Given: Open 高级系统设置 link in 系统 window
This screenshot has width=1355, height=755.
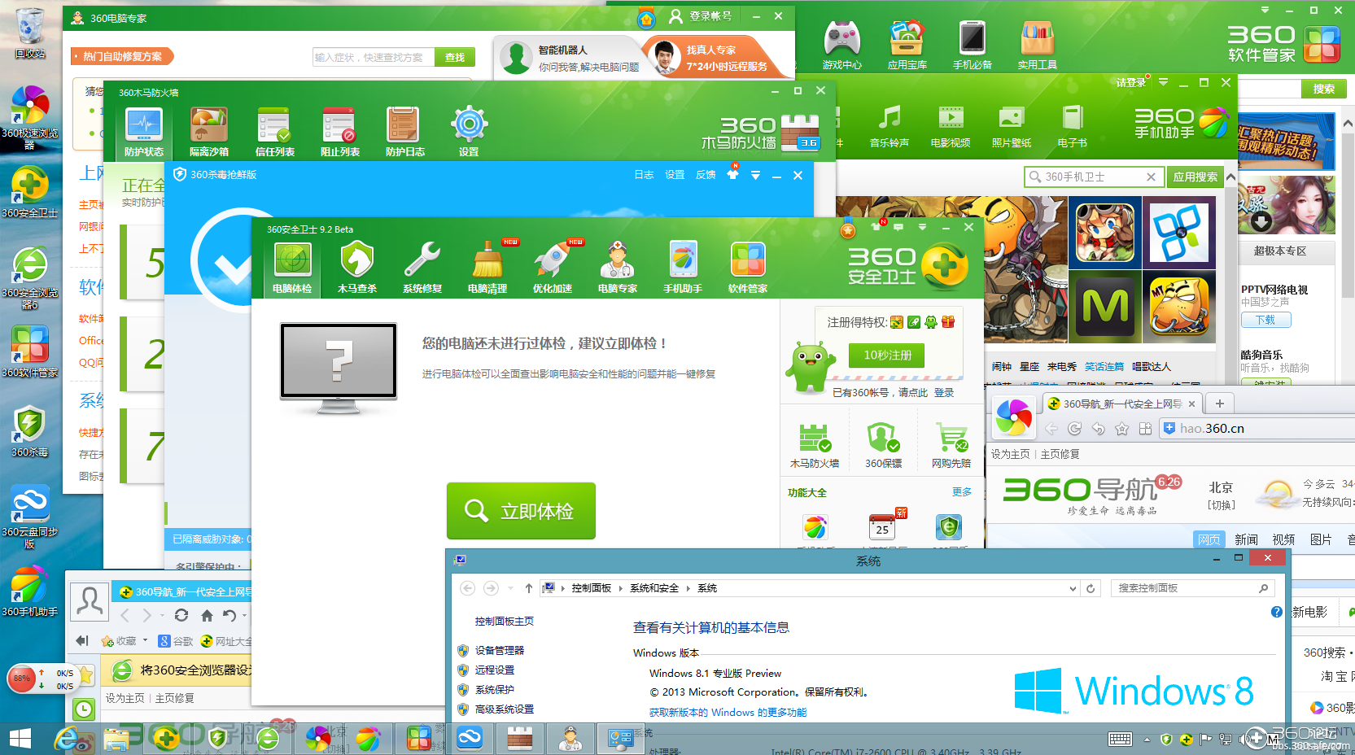Looking at the screenshot, I should pyautogui.click(x=505, y=709).
